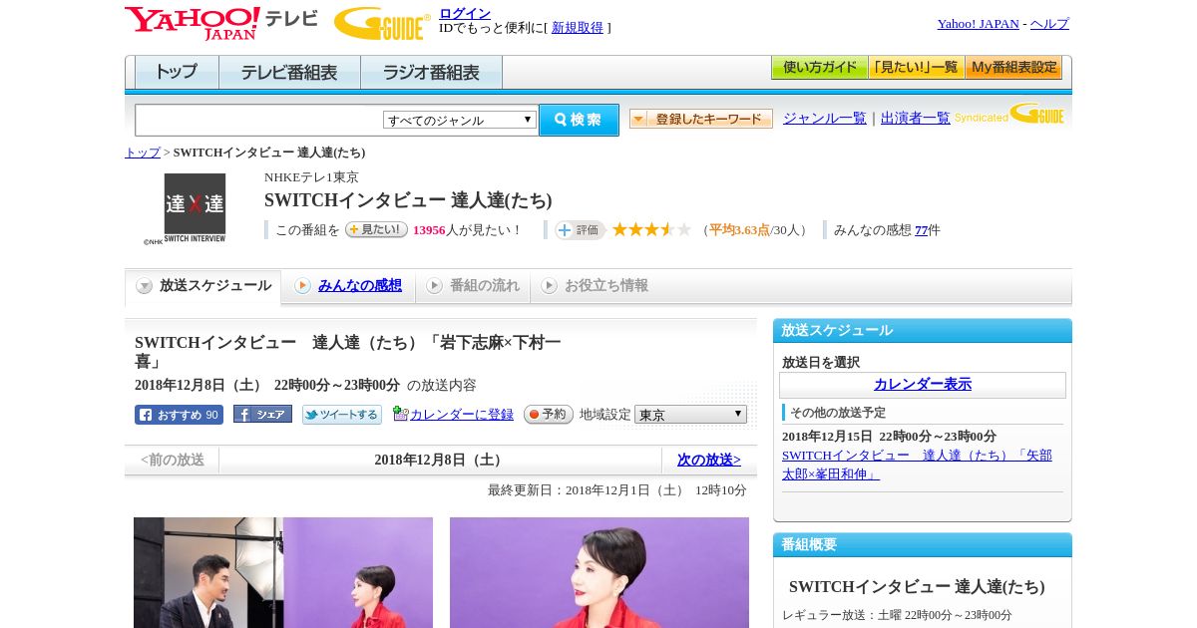Select the 番組の流れ tab
Screen dimensions: 1197x628
click(x=473, y=286)
